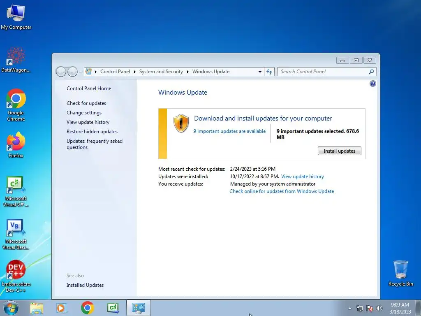Go to Control Panel Home

pyautogui.click(x=89, y=88)
